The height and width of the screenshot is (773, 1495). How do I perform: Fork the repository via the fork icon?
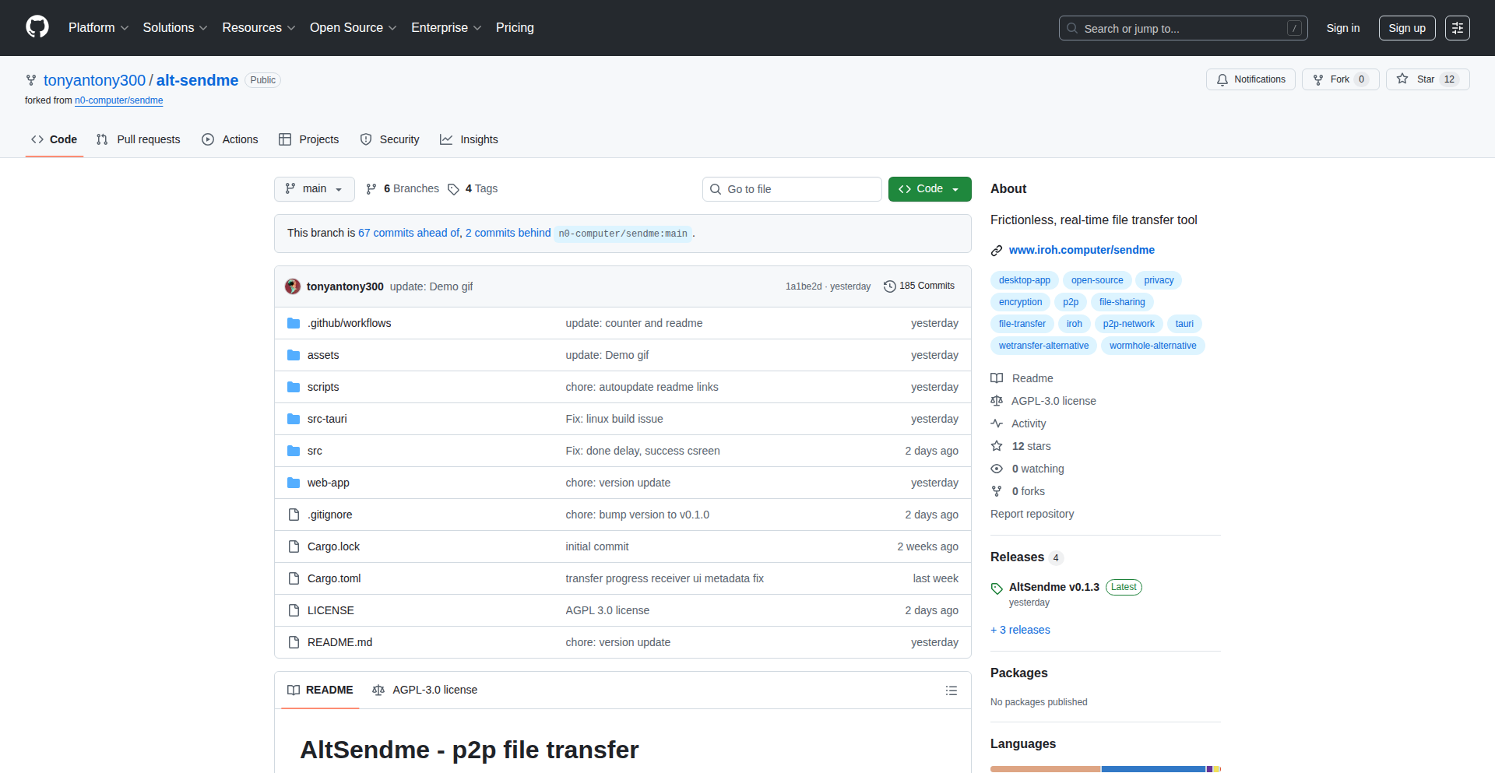coord(1317,79)
